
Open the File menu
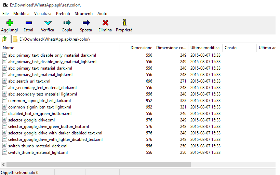(5, 14)
